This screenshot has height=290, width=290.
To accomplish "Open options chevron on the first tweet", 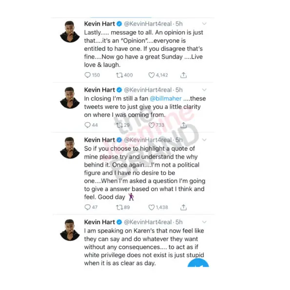I will click(x=204, y=24).
